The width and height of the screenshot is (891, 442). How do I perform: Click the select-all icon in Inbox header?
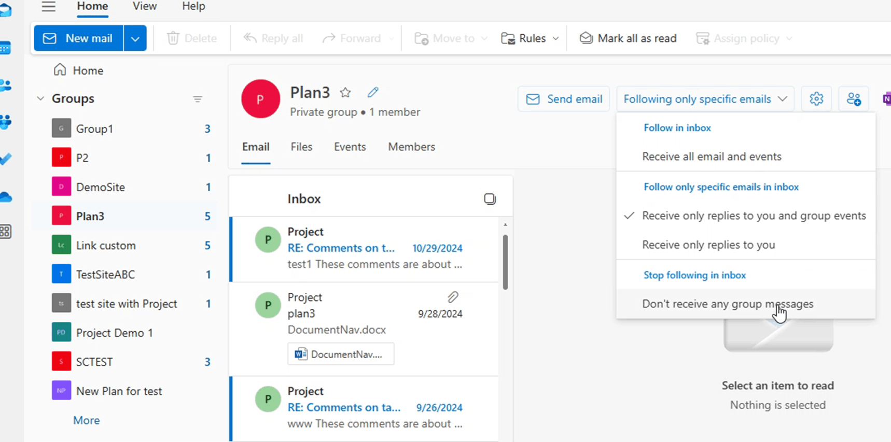[490, 199]
